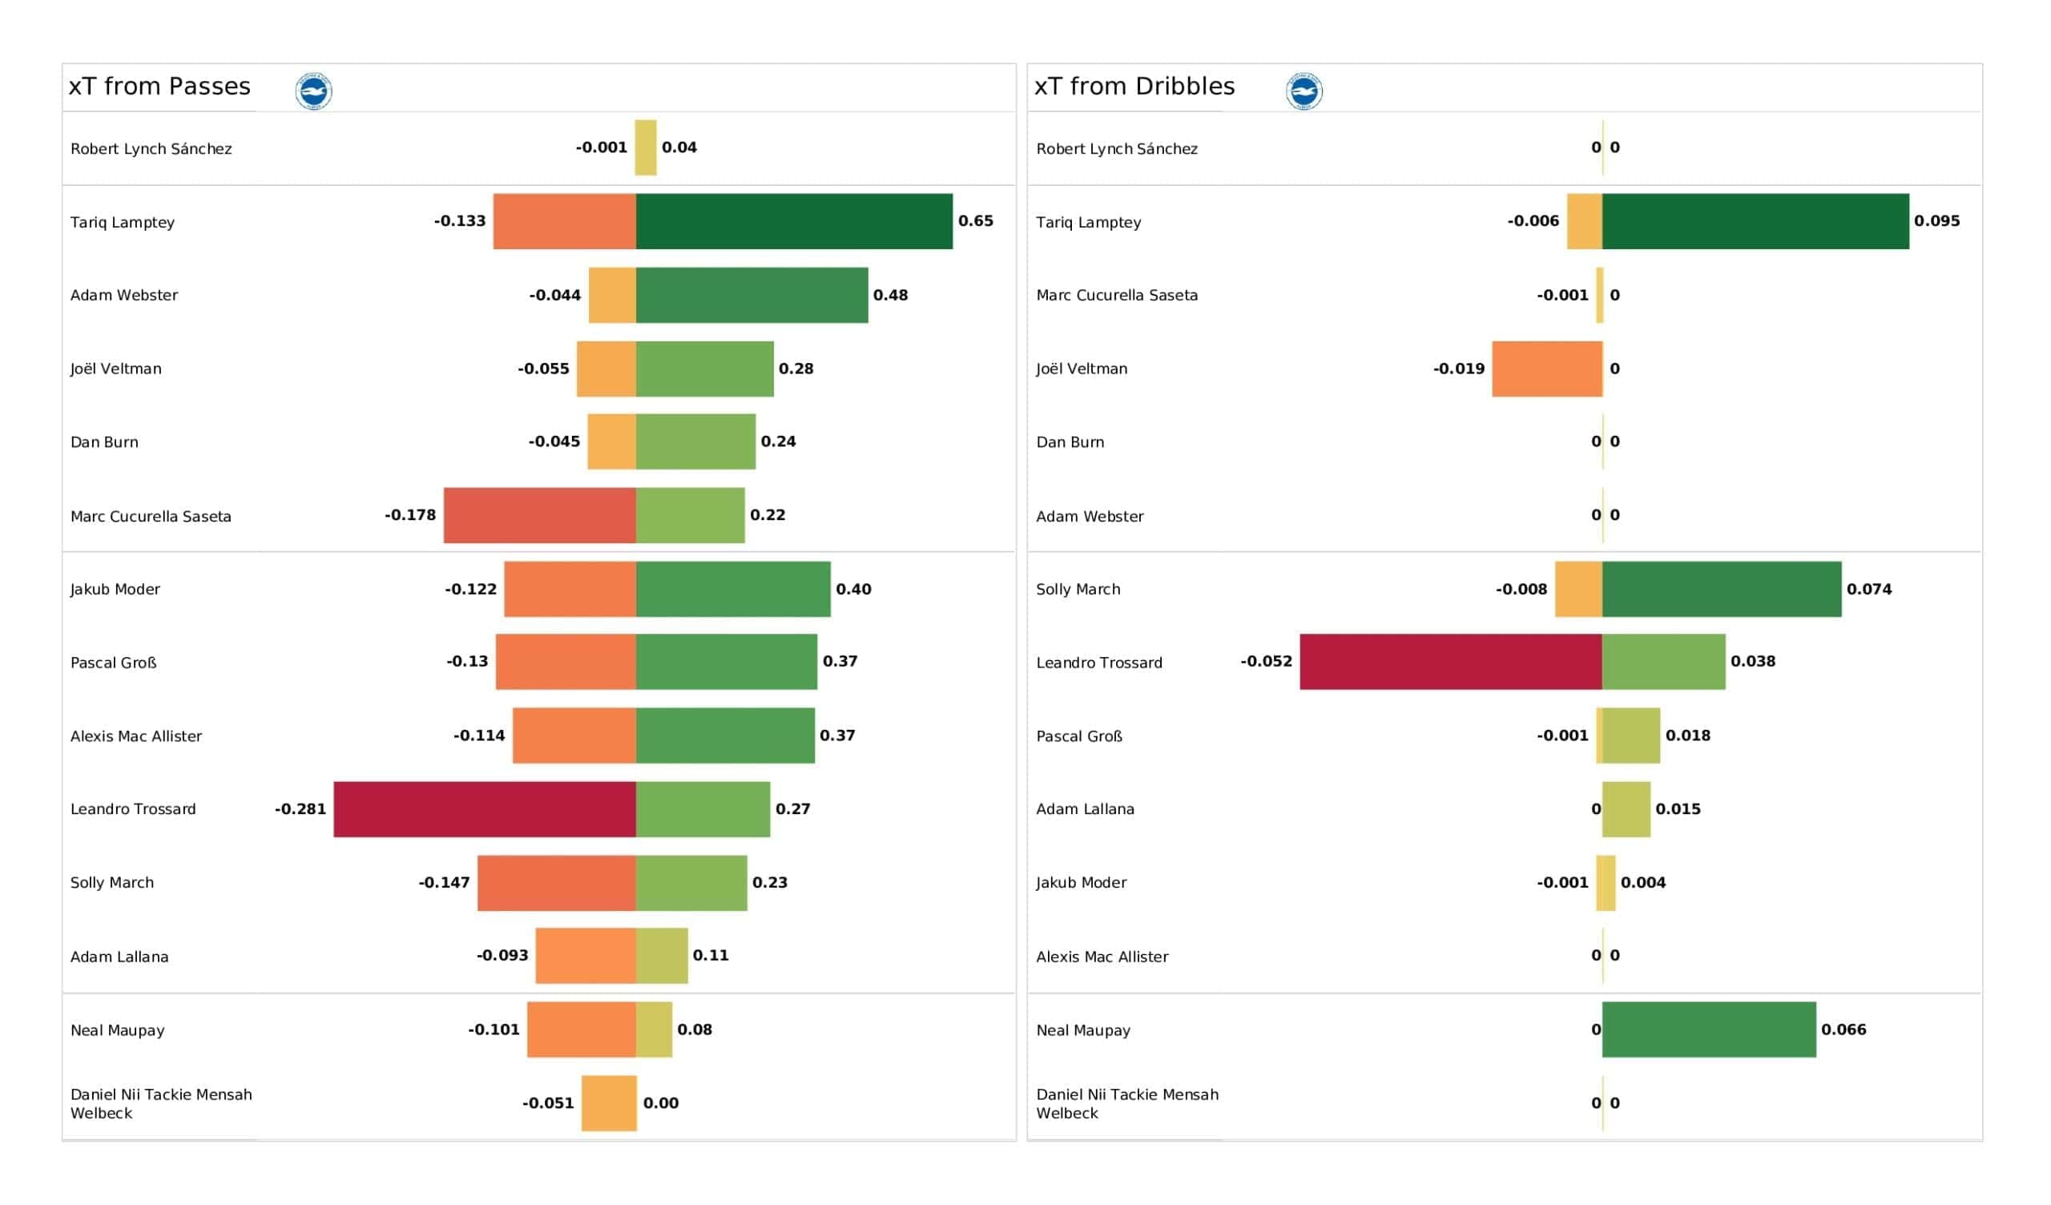Click Adam Lallana's 0.015 dribbles bar

coord(1626,809)
